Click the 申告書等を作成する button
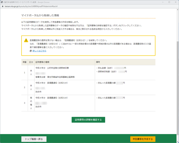The height and width of the screenshot is (143, 179). (143, 139)
